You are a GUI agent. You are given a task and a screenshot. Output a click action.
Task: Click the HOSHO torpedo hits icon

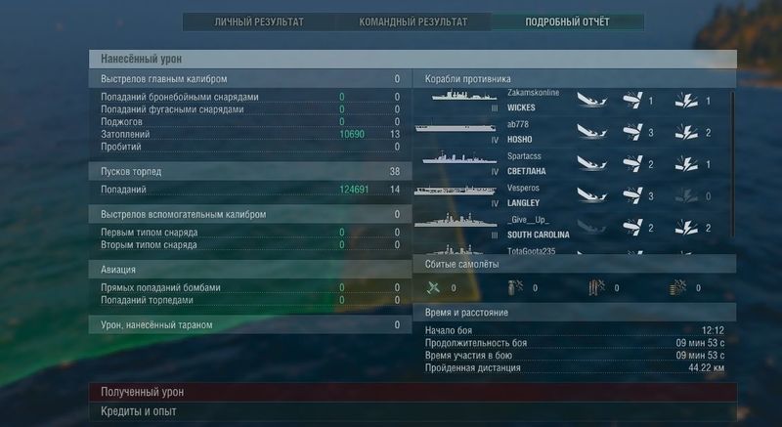point(632,132)
